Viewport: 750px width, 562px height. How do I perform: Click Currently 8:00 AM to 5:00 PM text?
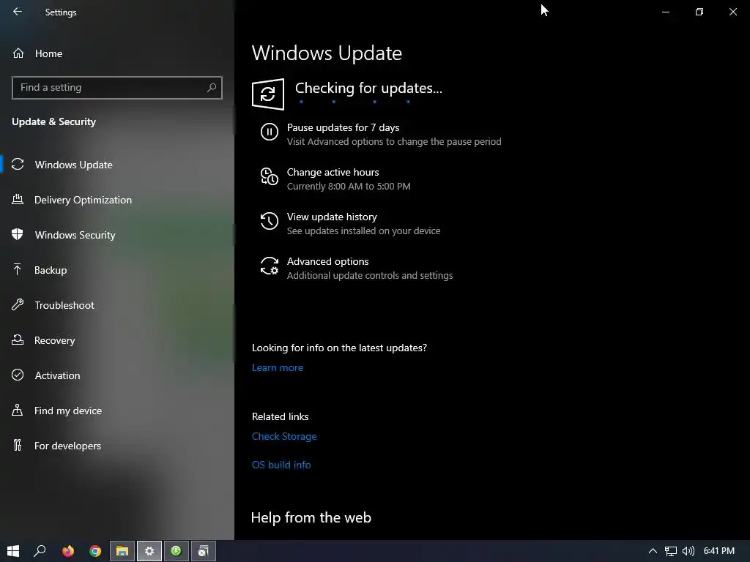[349, 187]
